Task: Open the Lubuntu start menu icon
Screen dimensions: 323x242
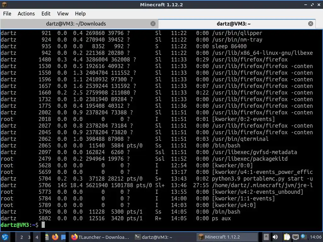Action: pyautogui.click(x=5, y=237)
